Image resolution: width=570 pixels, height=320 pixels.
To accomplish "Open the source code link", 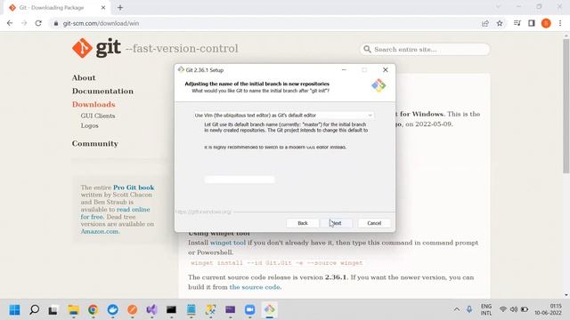I will (x=255, y=287).
